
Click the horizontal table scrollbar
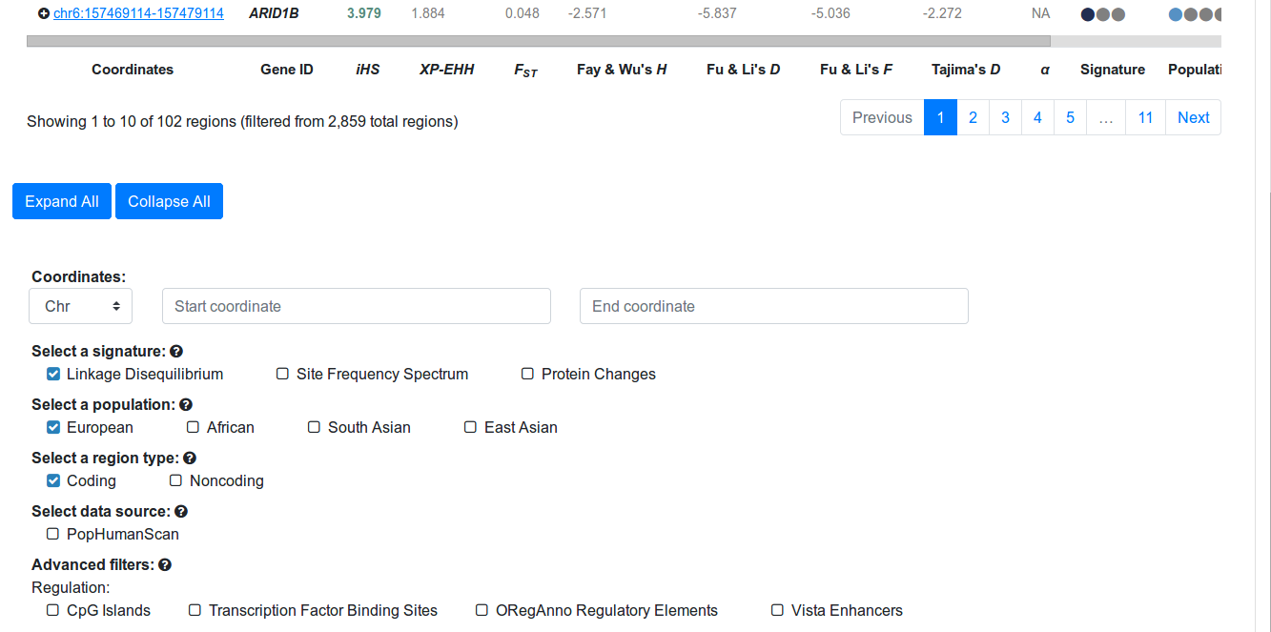[539, 42]
